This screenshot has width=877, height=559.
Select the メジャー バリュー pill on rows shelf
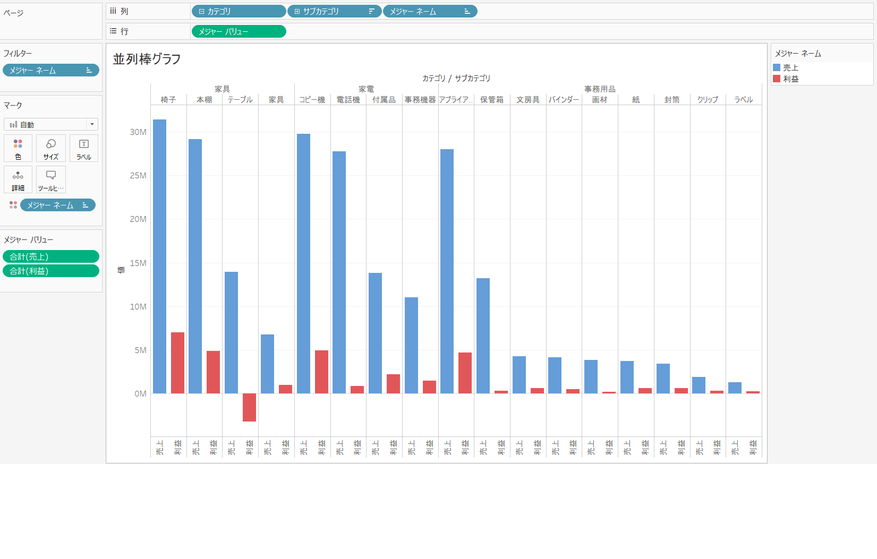tap(239, 31)
